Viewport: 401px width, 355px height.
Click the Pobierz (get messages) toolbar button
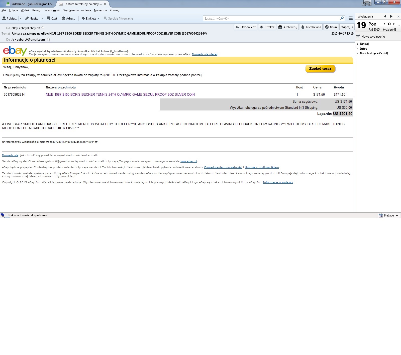(9, 18)
